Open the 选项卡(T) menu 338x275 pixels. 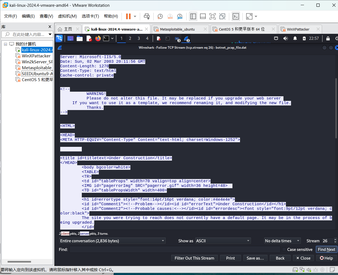pos(90,16)
